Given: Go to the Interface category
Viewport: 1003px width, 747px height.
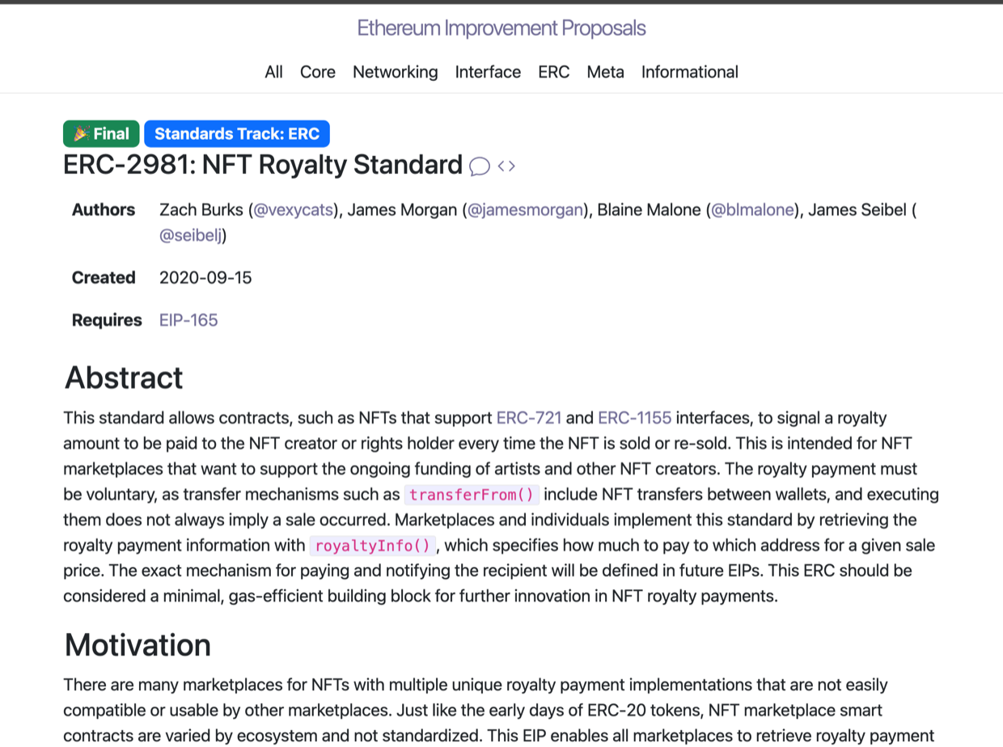Looking at the screenshot, I should [x=488, y=72].
